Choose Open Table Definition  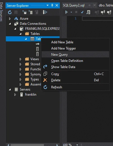(x=75, y=61)
